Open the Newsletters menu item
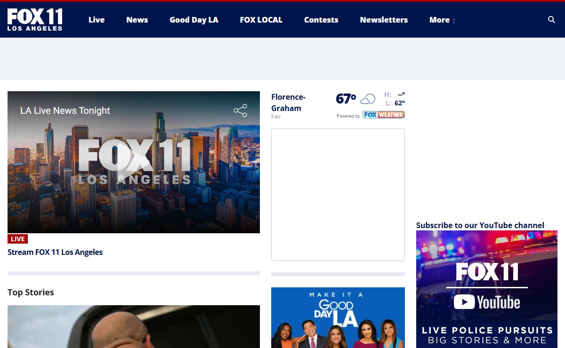 pyautogui.click(x=384, y=20)
